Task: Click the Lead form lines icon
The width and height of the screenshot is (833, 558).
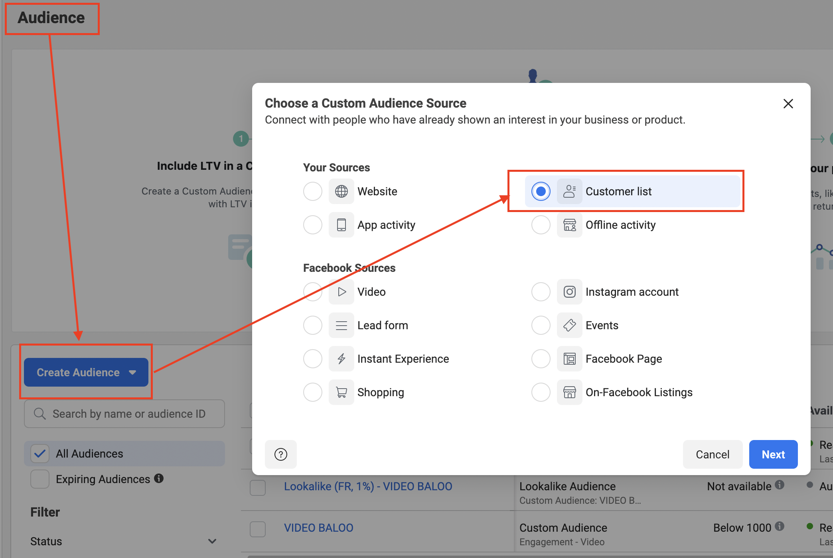Action: coord(341,325)
